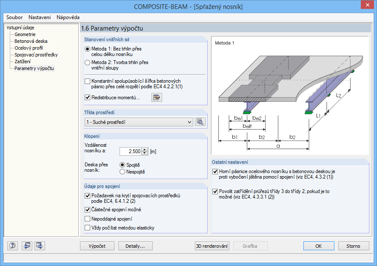Image resolution: width=377 pixels, height=266 pixels.
Task: Open moment redistribution settings icon
Action: (157, 97)
